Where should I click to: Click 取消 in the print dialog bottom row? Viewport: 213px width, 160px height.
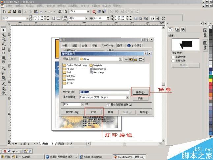pyautogui.click(x=110, y=112)
